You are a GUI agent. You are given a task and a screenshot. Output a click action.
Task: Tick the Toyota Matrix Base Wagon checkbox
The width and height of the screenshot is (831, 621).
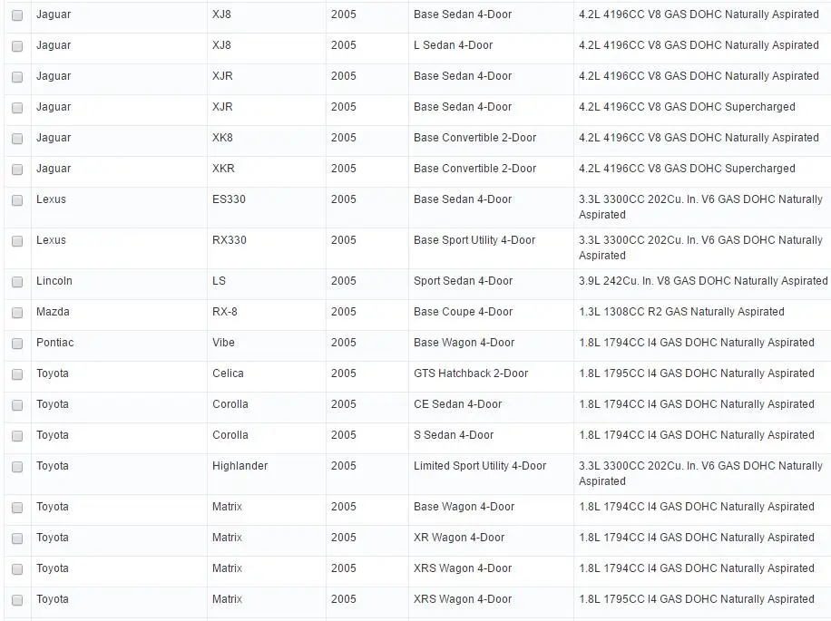click(x=17, y=507)
